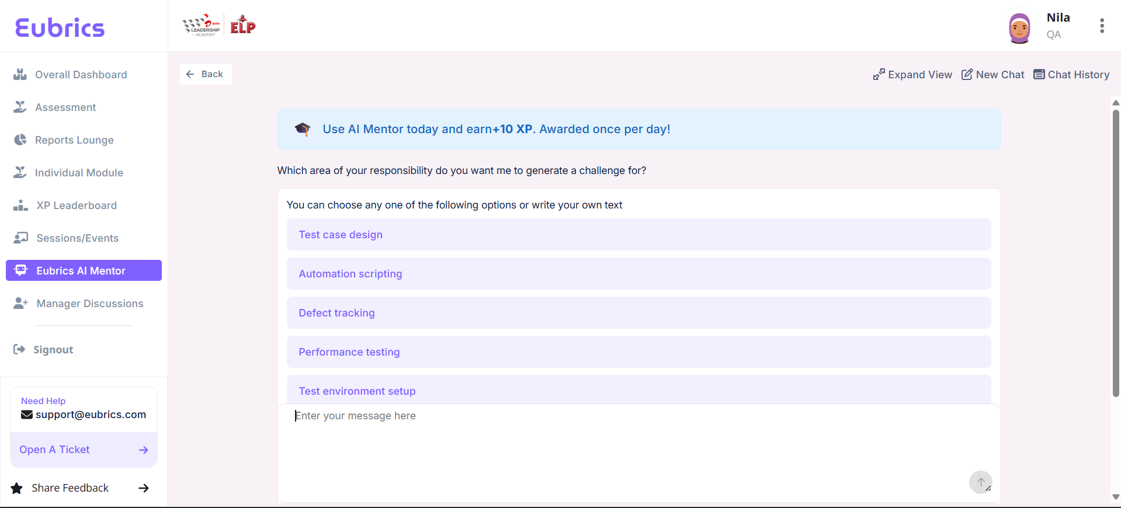The width and height of the screenshot is (1121, 508).
Task: Click the Overall Dashboard icon
Action: 20,74
